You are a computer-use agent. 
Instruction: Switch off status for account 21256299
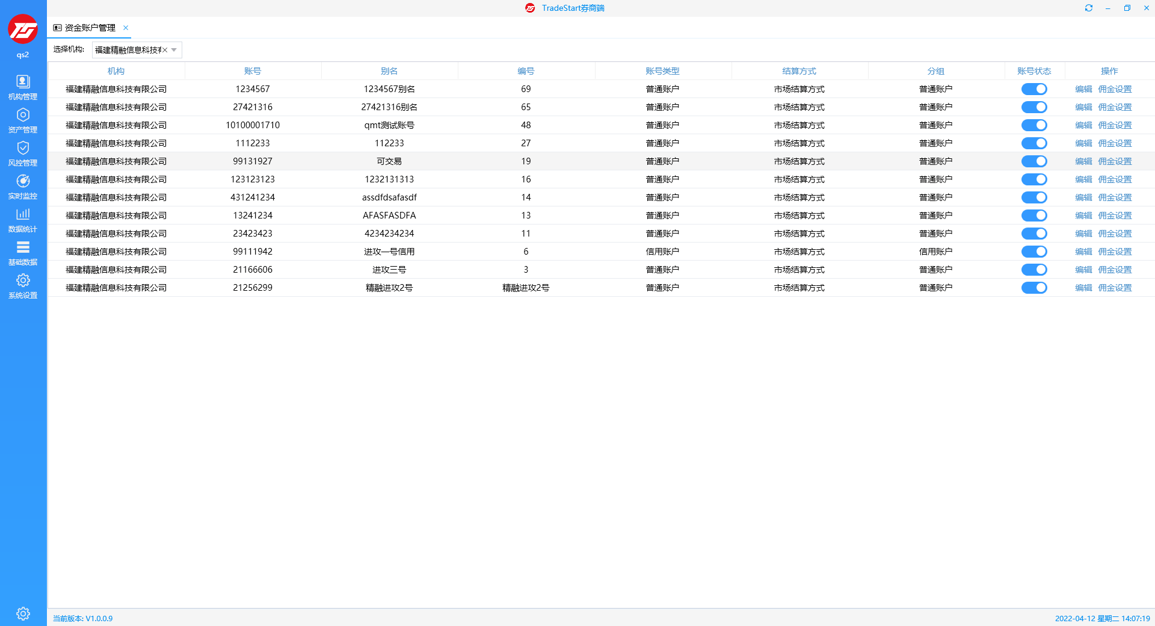(1033, 288)
